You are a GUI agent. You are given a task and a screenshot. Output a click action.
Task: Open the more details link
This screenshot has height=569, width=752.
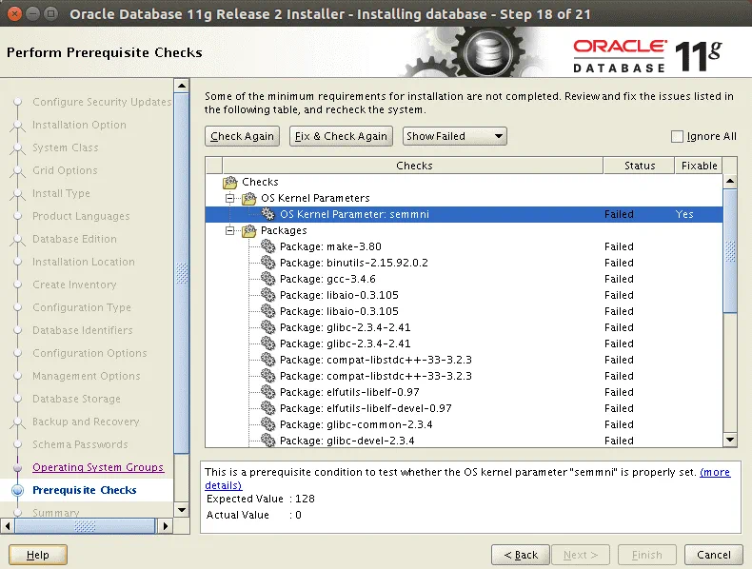(x=715, y=472)
